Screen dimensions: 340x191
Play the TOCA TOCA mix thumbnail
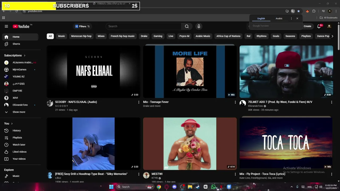pyautogui.click(x=286, y=144)
